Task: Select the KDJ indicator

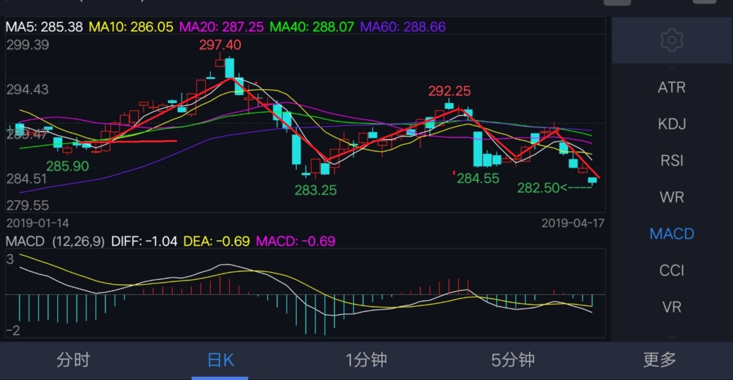Action: pos(671,124)
